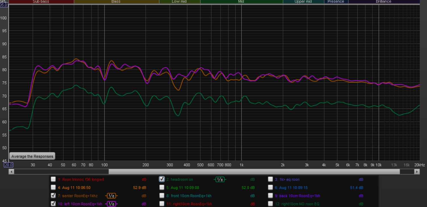Click the Average the Responses button

32,156
